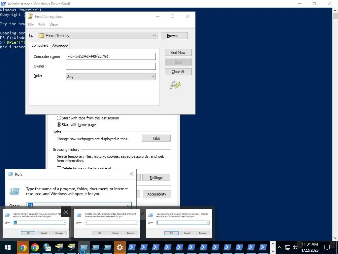Click the Clear All button
The height and width of the screenshot is (254, 338).
tap(178, 72)
